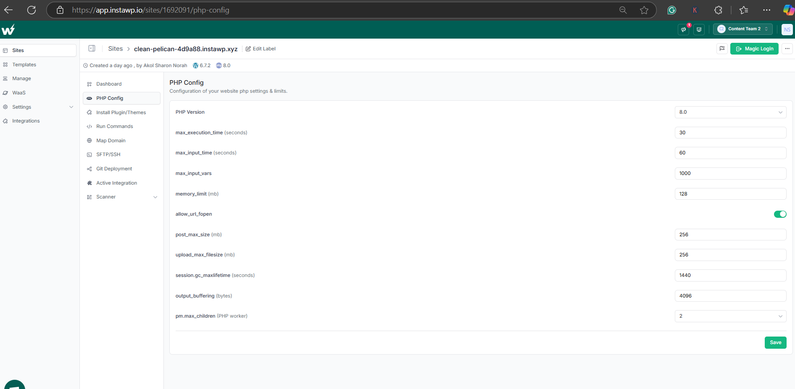Screen dimensions: 795x389
Task: Open Install Plugin/Themes section
Action: pos(122,112)
